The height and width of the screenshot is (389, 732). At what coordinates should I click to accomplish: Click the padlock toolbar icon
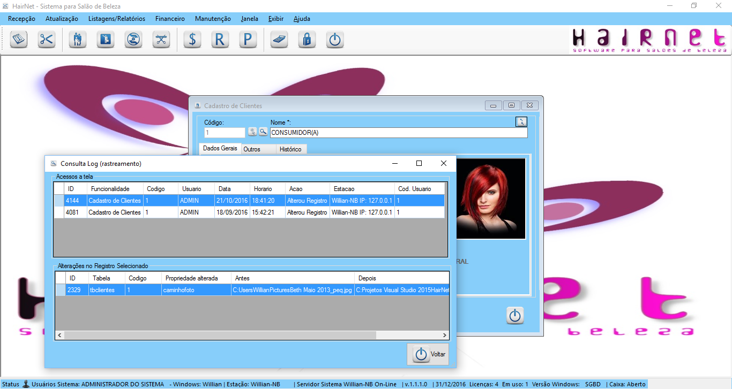pyautogui.click(x=307, y=40)
